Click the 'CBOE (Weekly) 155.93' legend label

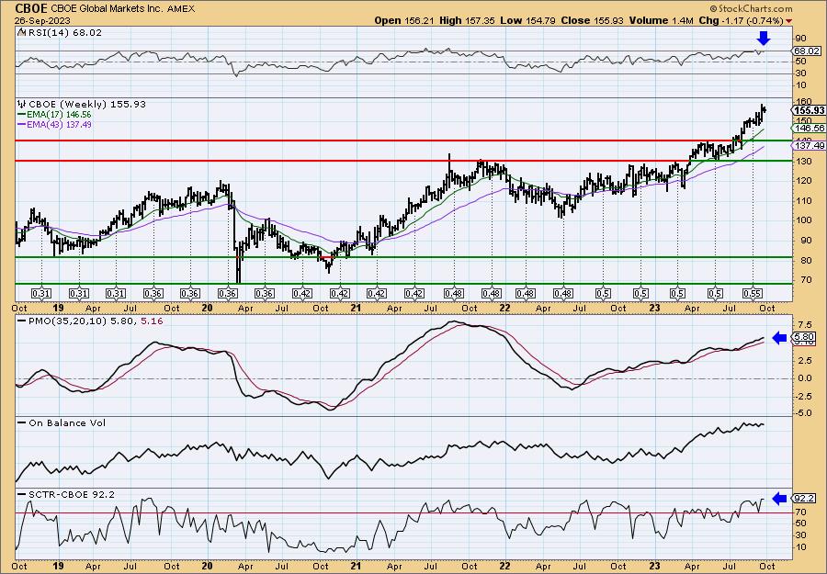(87, 105)
